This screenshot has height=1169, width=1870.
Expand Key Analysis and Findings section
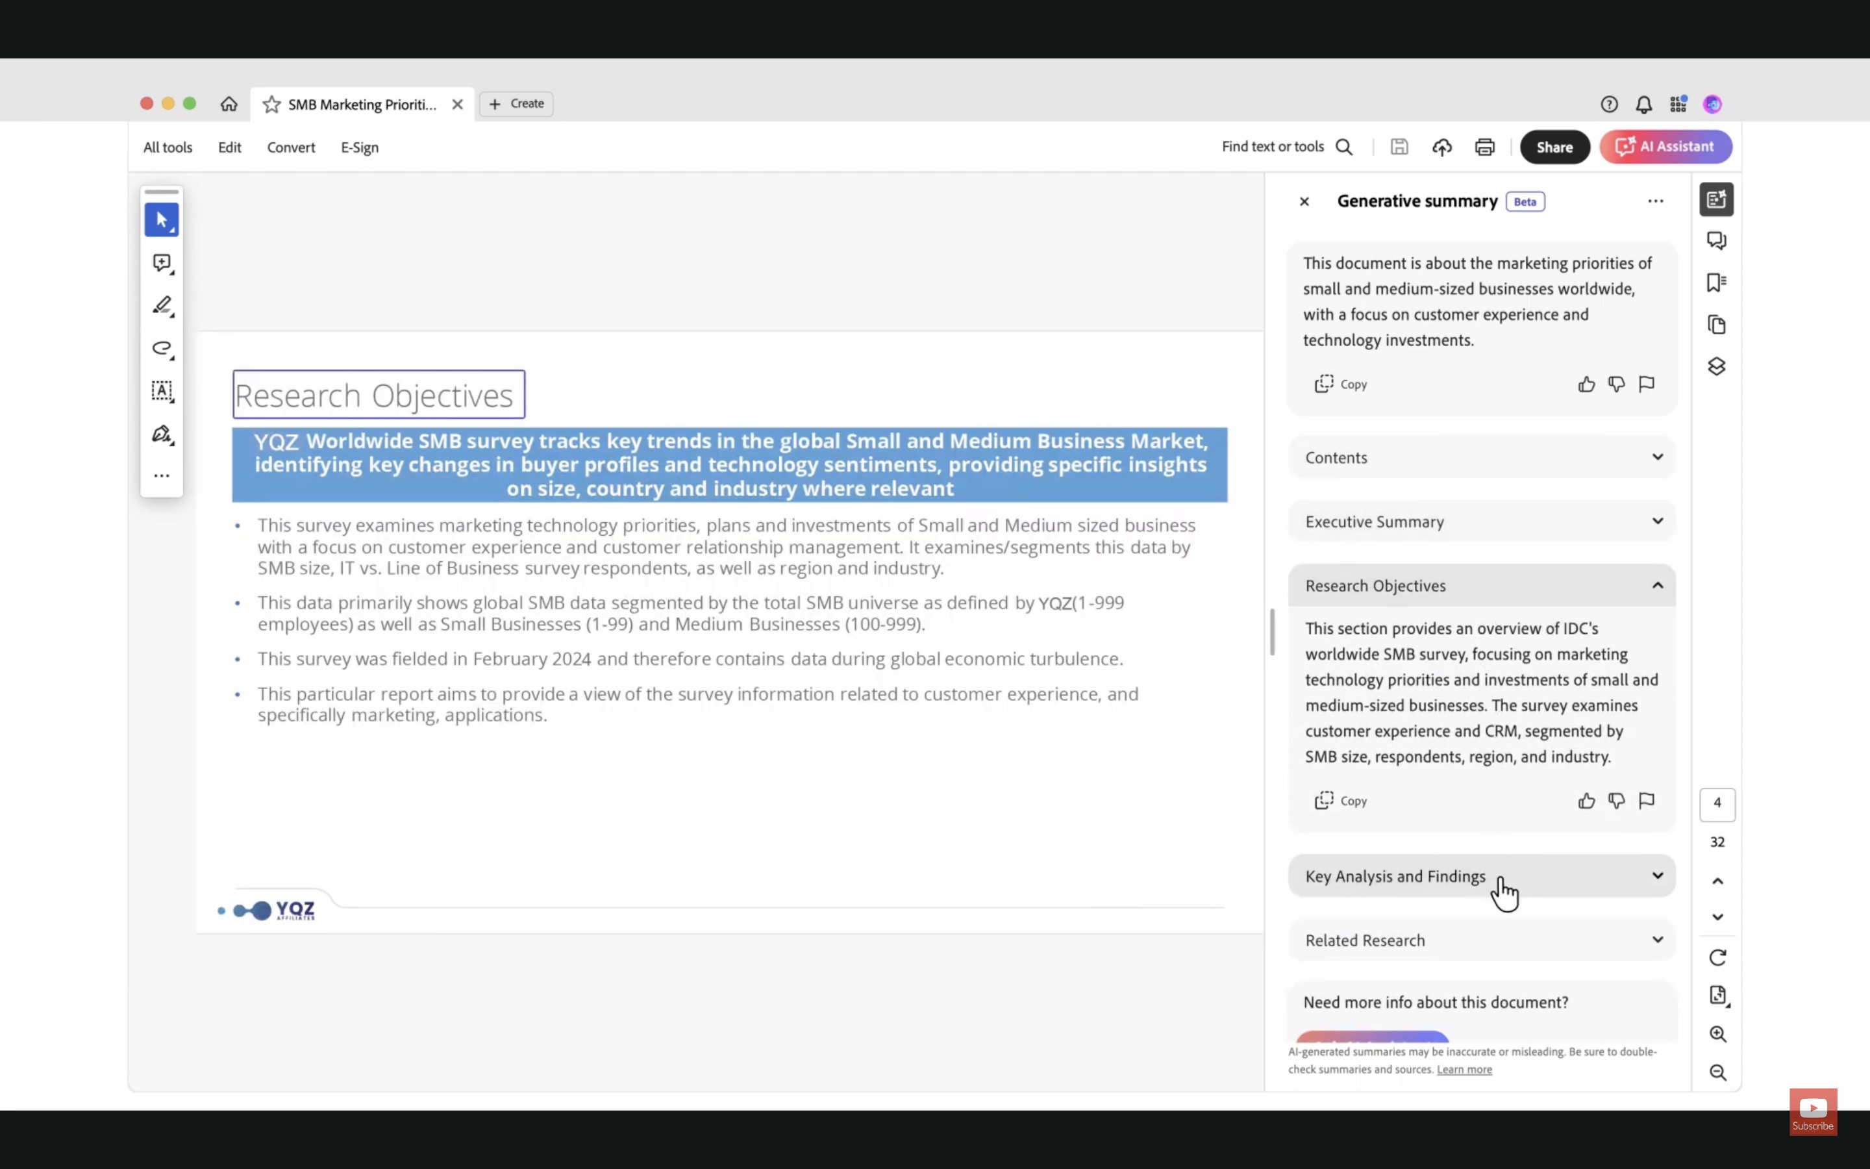pyautogui.click(x=1482, y=876)
